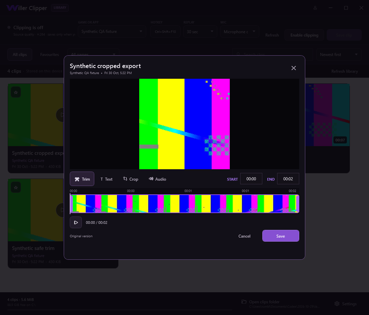Save the edited clip
Screen dimensions: 369x315
280,236
